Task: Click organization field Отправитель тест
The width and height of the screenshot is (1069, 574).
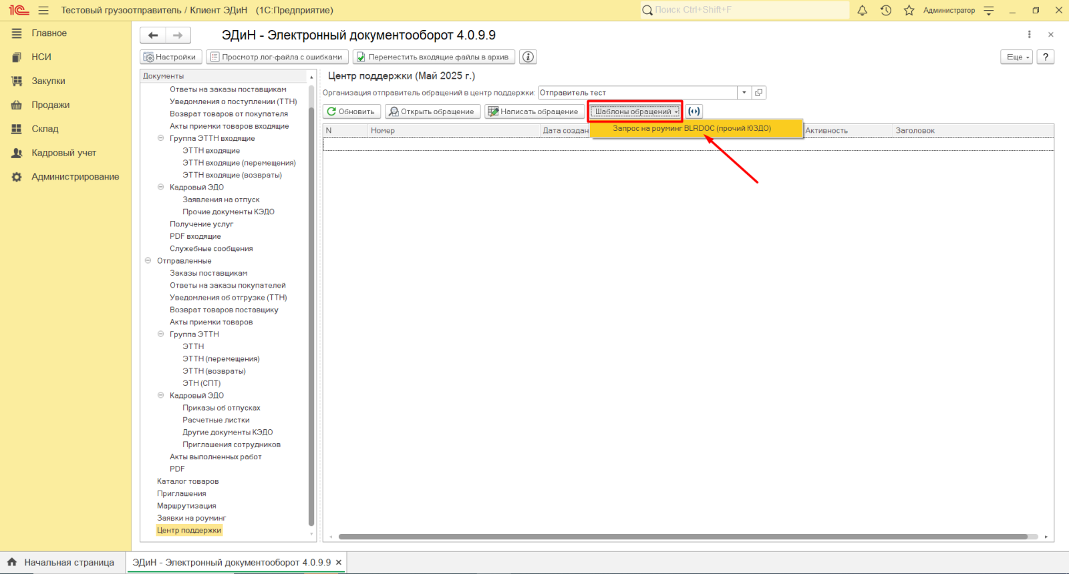Action: (x=637, y=93)
